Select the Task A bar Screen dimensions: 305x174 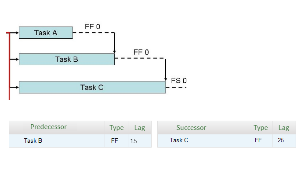click(46, 33)
